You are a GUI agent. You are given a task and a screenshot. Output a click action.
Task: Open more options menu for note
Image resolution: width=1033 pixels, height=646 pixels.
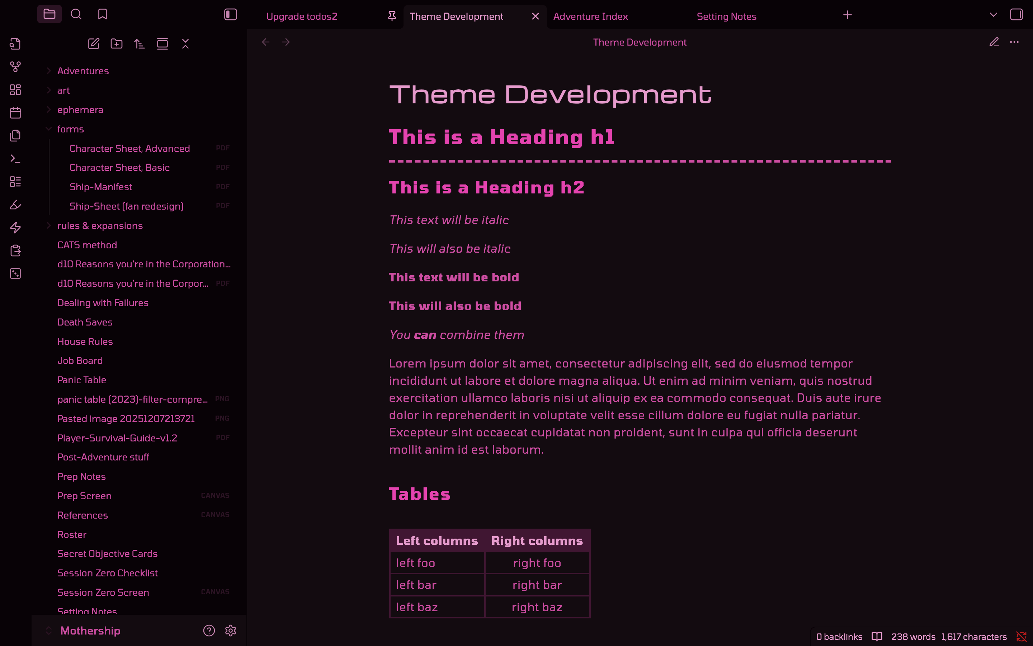click(x=1014, y=42)
